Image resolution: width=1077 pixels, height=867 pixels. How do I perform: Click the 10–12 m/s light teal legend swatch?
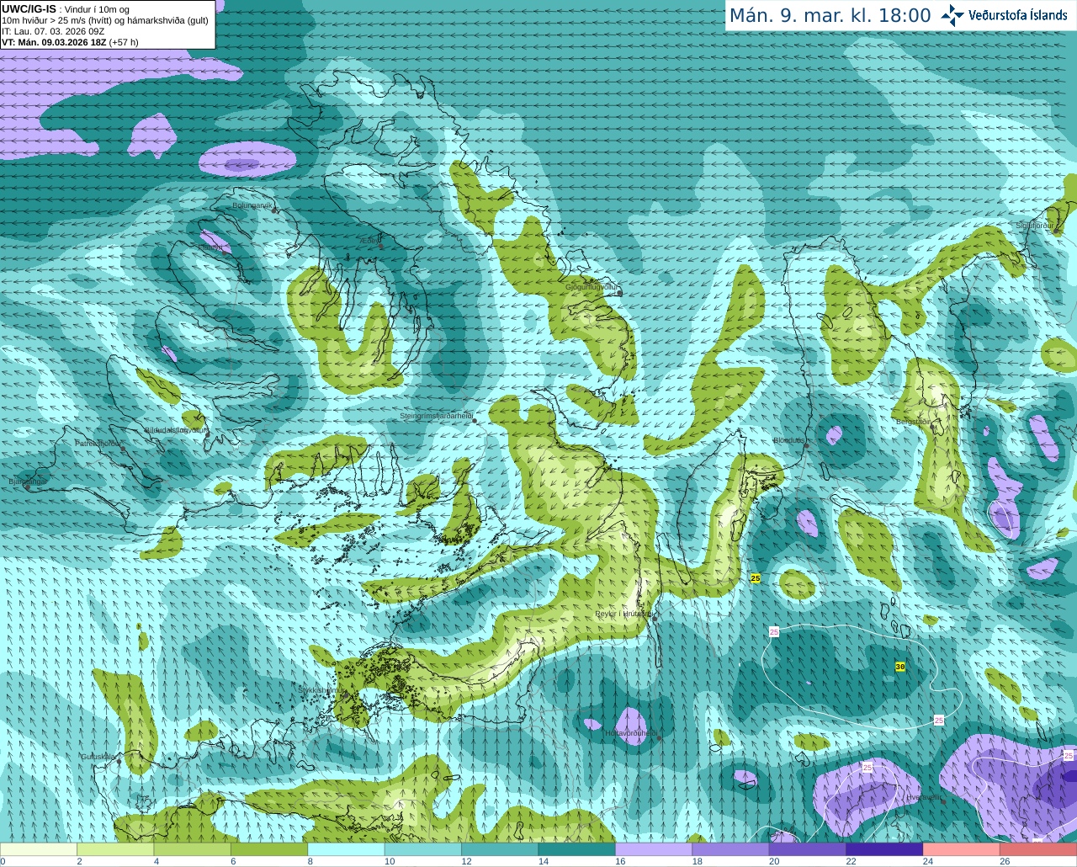click(x=423, y=849)
